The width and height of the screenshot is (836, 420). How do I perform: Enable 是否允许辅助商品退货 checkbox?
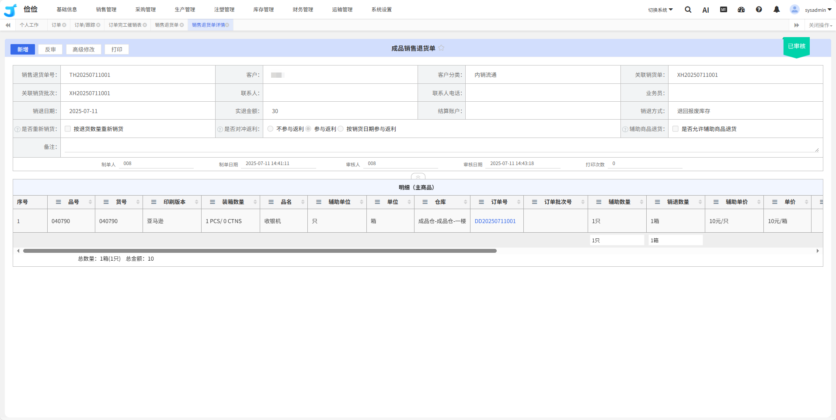point(676,129)
